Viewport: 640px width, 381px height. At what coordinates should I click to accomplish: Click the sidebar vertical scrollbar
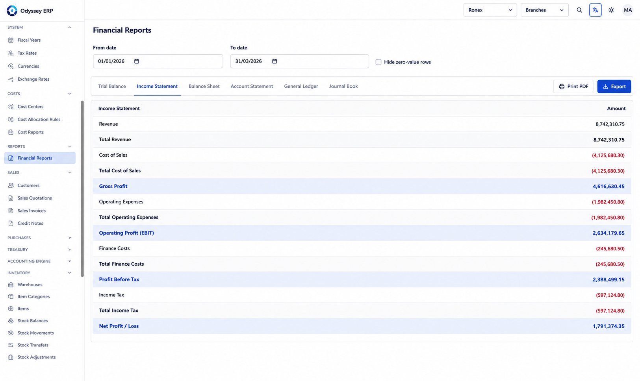click(82, 189)
